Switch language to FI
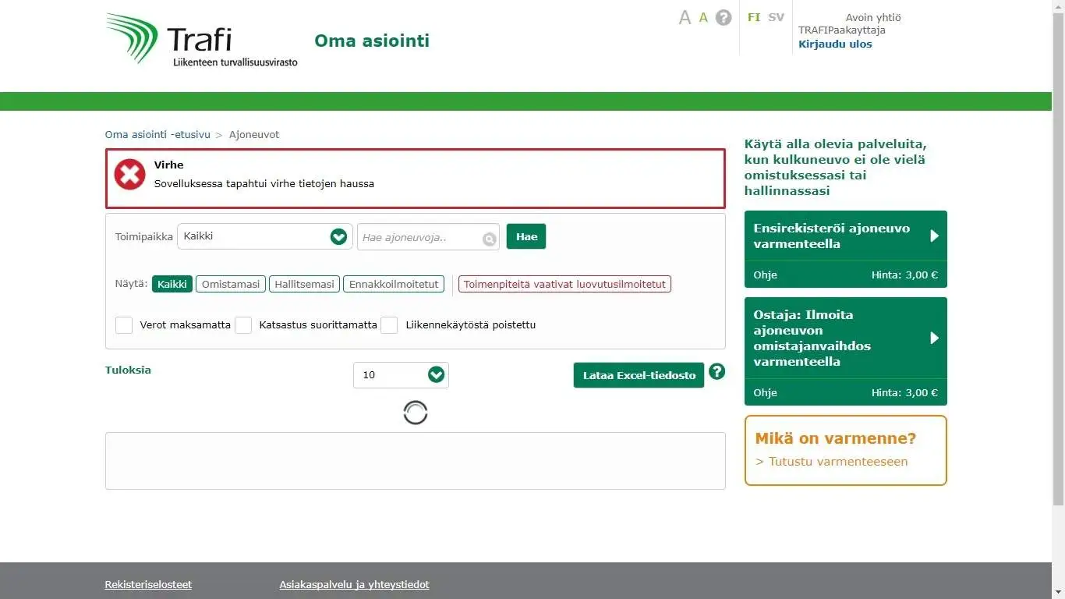The width and height of the screenshot is (1065, 599). [x=754, y=17]
